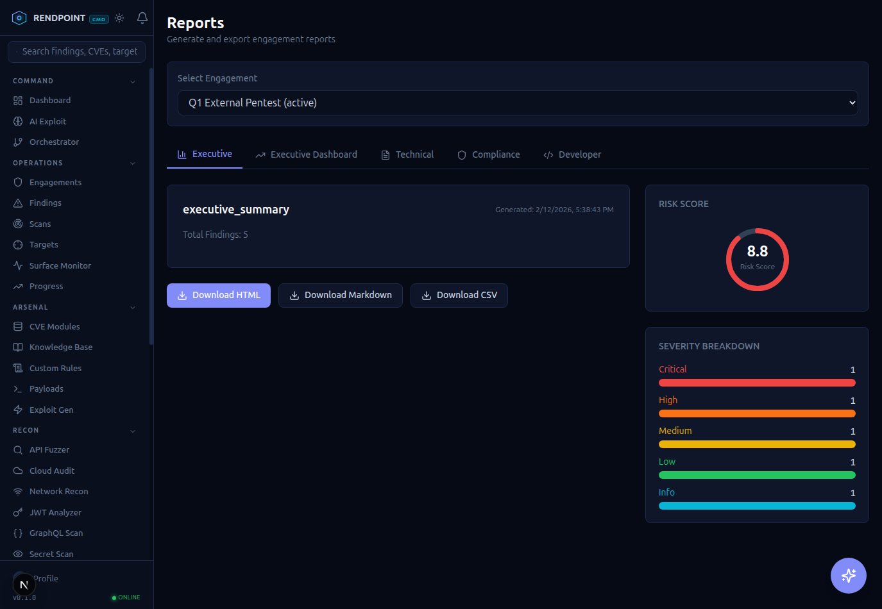
Task: Click the Critical severity bar
Action: point(757,382)
